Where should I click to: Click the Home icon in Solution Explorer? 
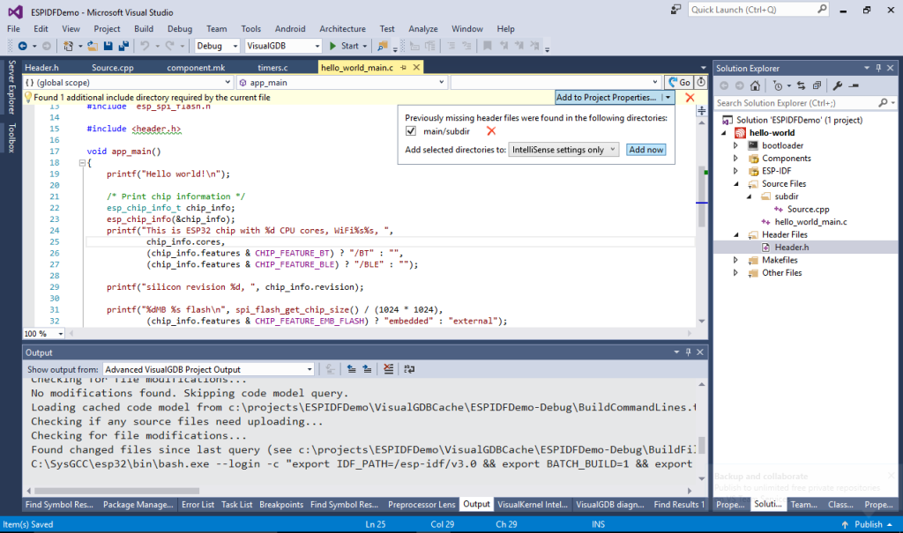tap(755, 86)
